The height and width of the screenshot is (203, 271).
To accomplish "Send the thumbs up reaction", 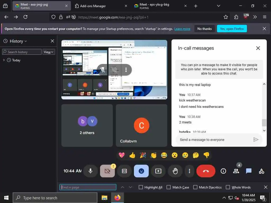I will click(132, 155).
